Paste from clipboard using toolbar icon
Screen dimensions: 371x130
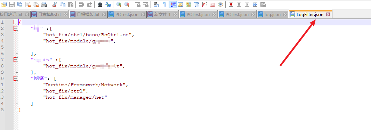71,4
